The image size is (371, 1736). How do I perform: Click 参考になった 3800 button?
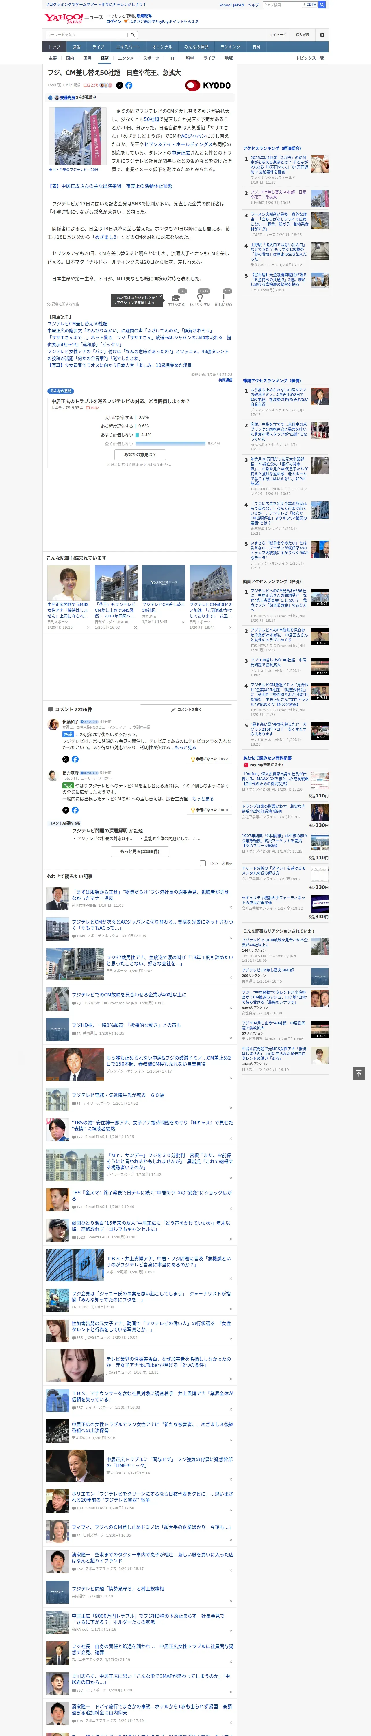click(x=210, y=810)
